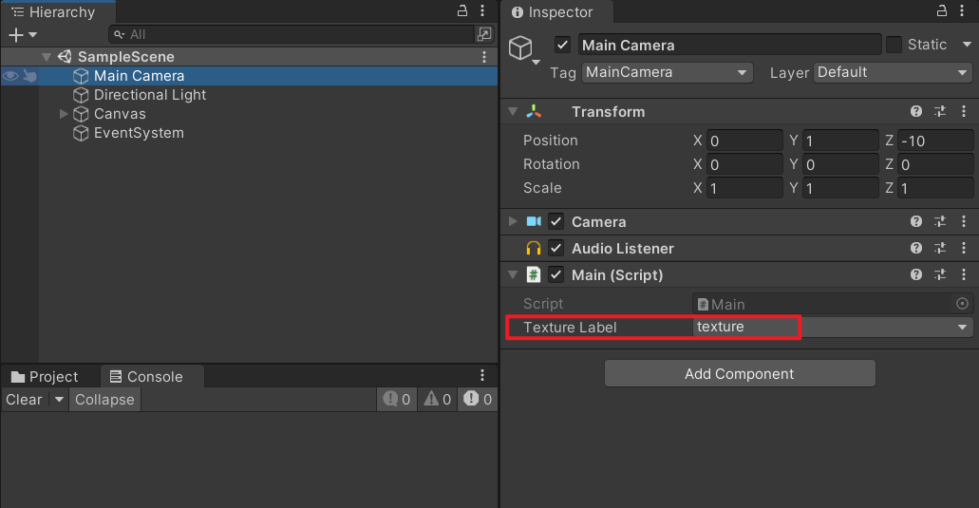Focus the Hierarchy search field
Viewport: 979px width, 508px height.
point(291,34)
